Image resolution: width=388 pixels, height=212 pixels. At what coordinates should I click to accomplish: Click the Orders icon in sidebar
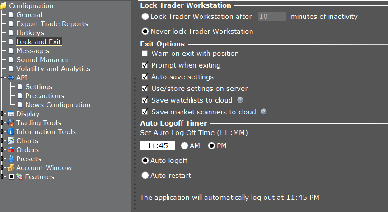pos(11,150)
